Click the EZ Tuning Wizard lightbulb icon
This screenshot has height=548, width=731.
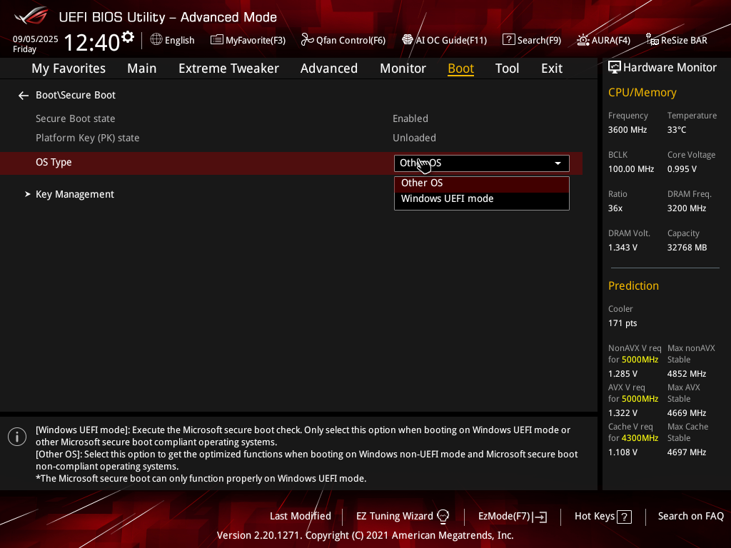[443, 517]
